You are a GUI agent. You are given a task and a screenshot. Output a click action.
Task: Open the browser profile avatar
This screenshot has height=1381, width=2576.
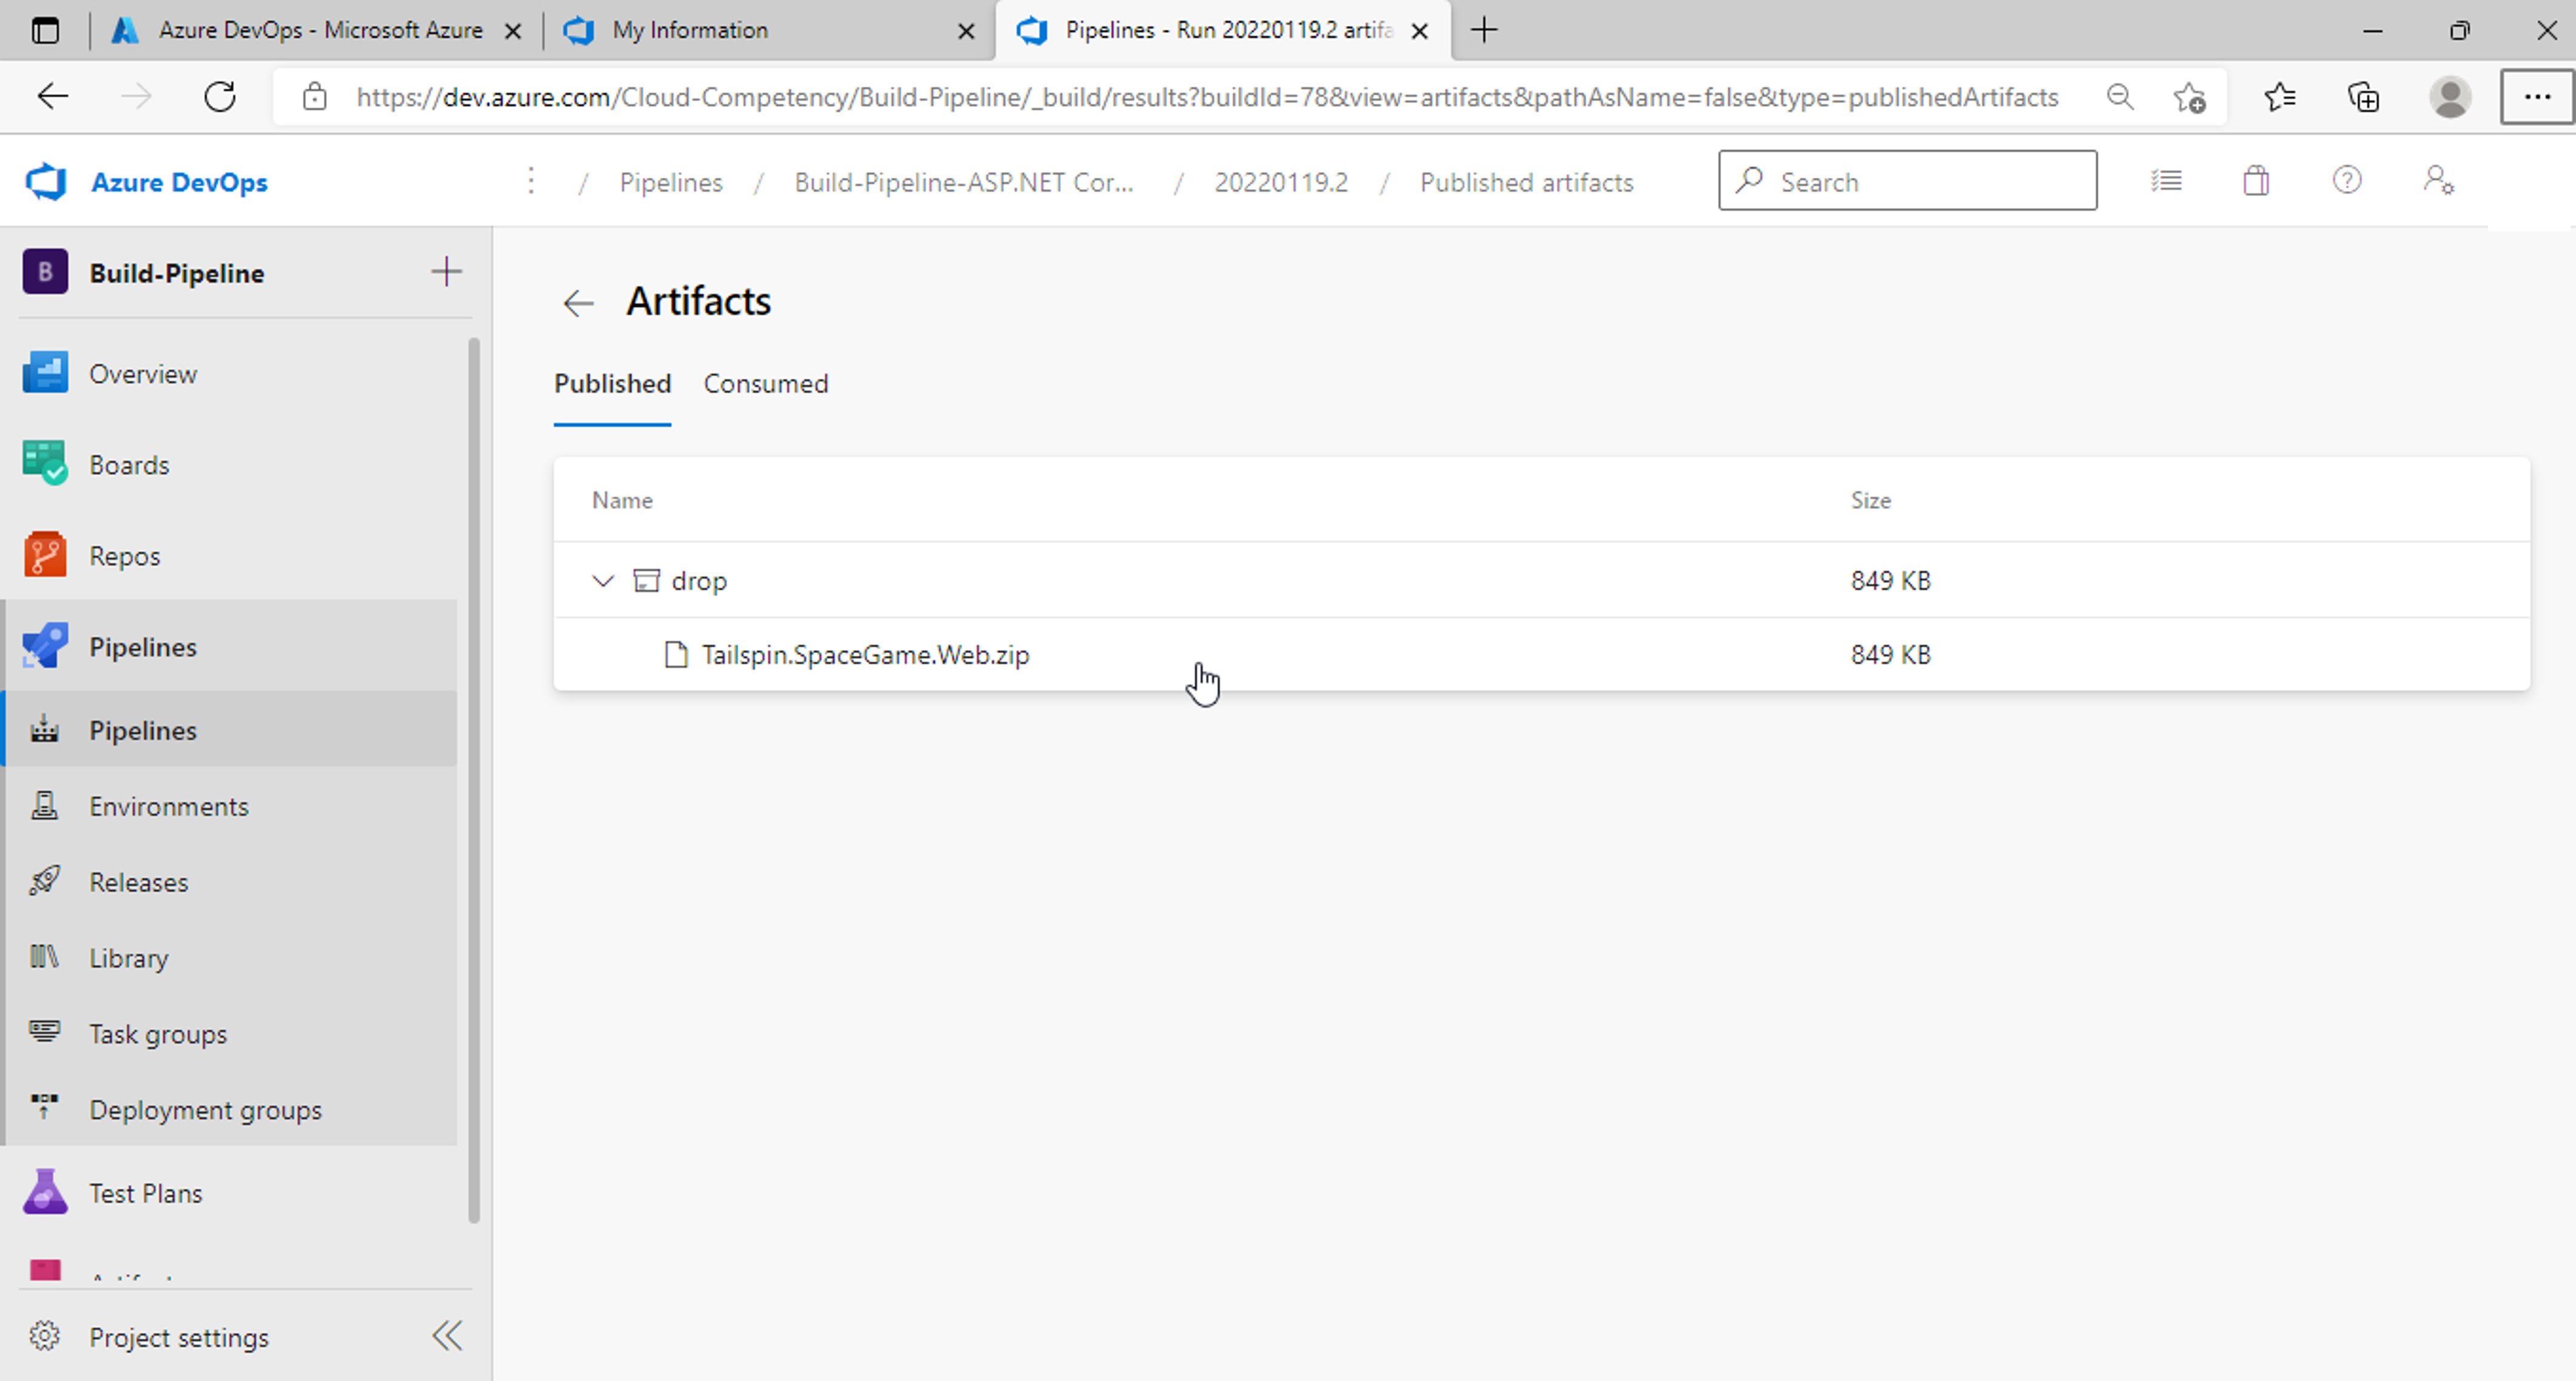2450,97
